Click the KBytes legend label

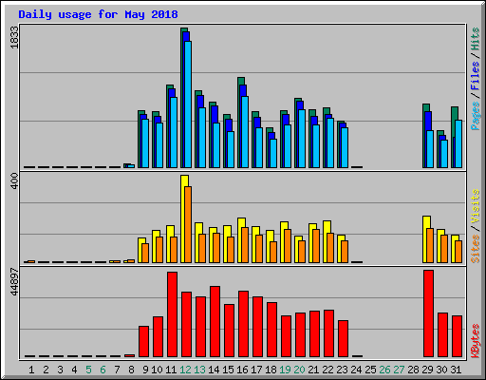point(475,341)
